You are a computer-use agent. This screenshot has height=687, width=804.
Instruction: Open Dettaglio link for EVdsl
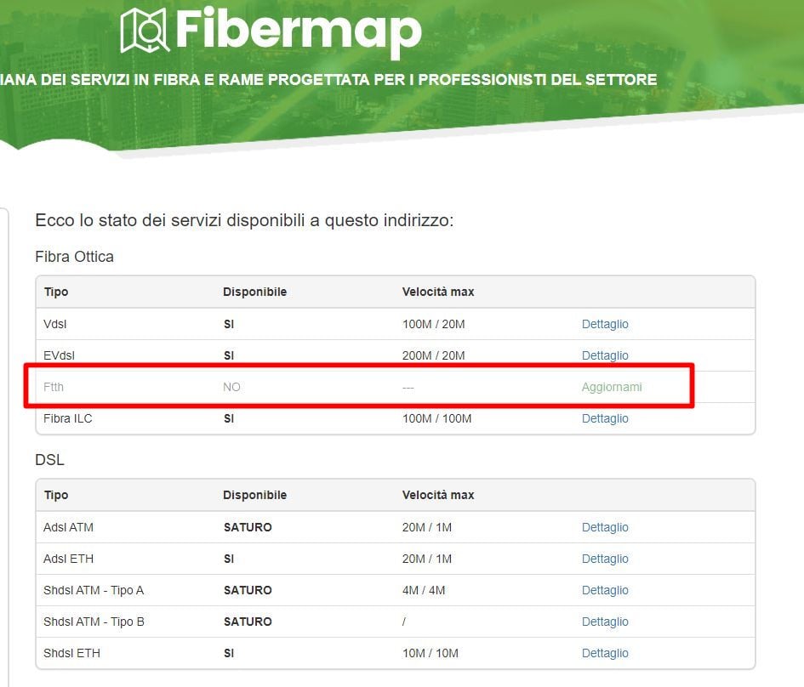tap(605, 355)
